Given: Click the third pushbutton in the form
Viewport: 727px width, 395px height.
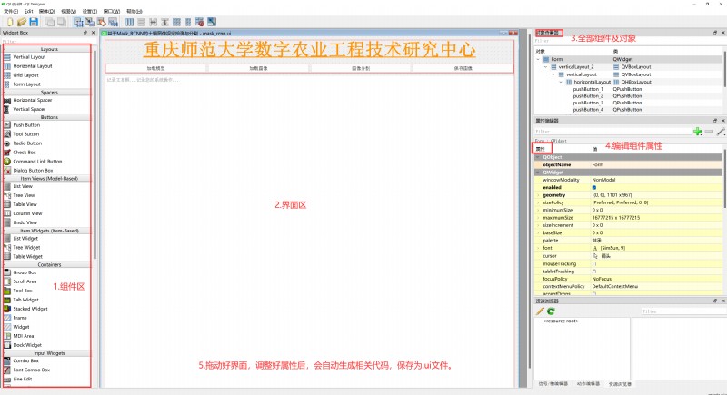Looking at the screenshot, I should pos(361,68).
